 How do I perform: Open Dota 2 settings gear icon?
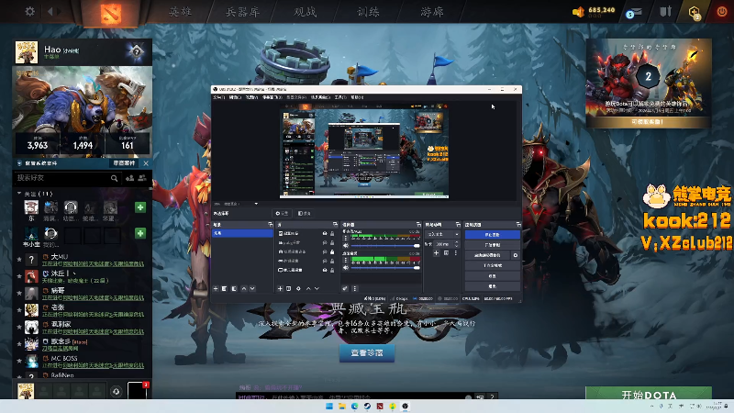[x=30, y=11]
